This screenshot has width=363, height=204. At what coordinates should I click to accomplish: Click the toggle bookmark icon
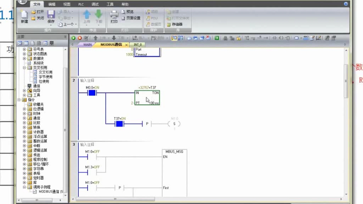coord(189,38)
